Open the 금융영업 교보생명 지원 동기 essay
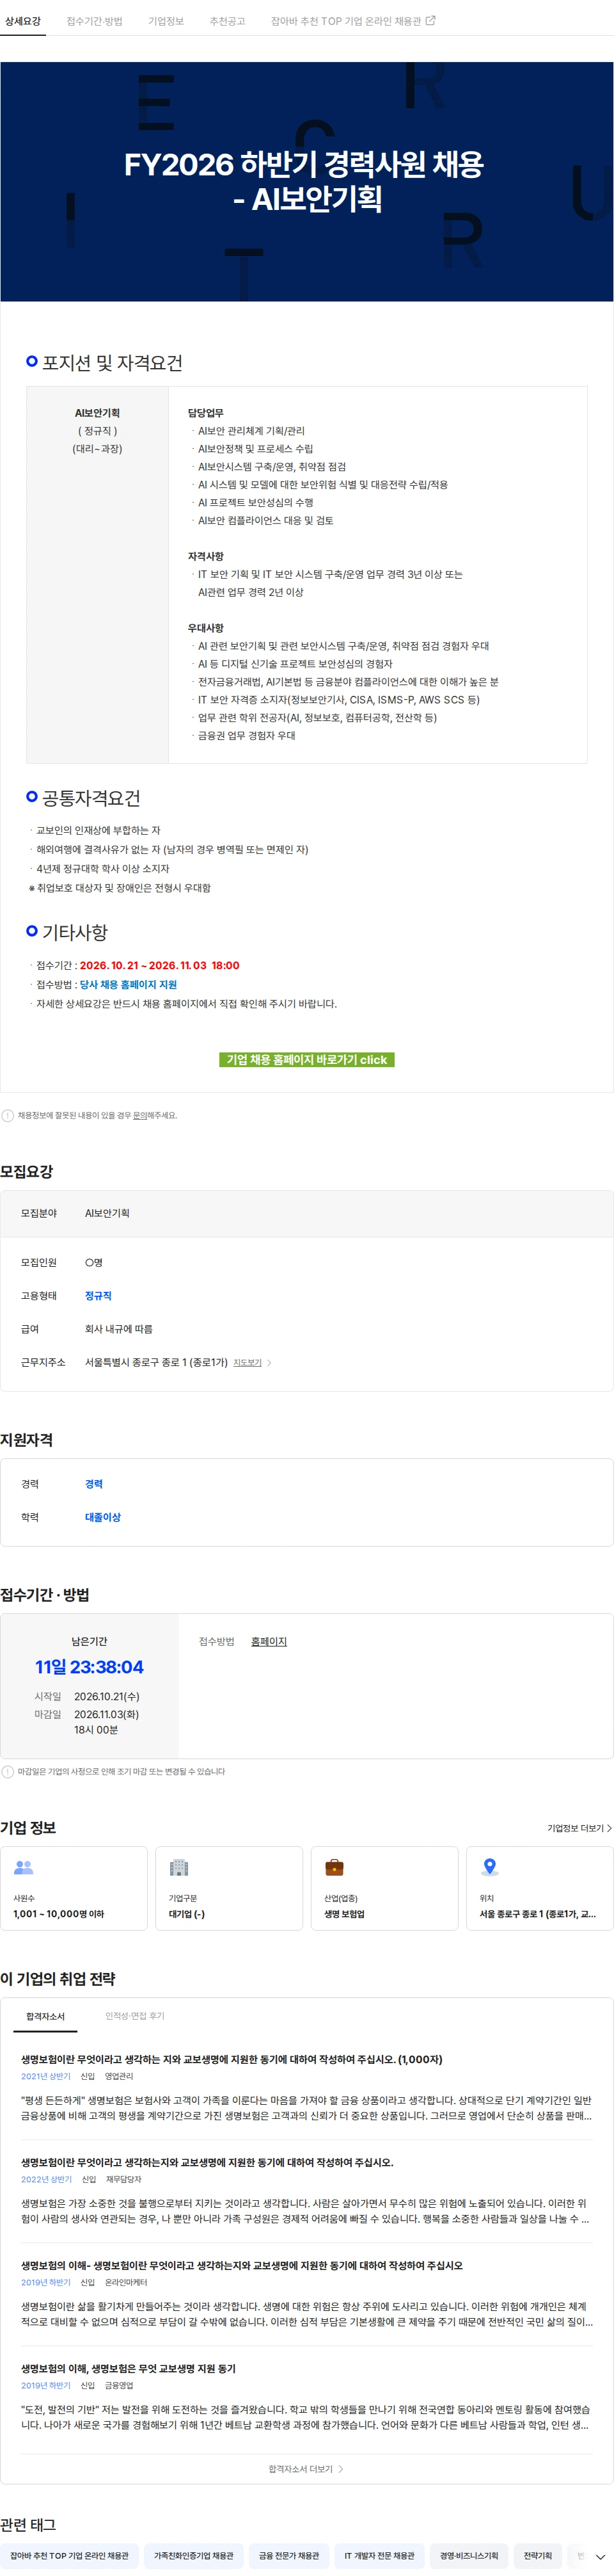Image resolution: width=614 pixels, height=2576 pixels. (129, 2368)
